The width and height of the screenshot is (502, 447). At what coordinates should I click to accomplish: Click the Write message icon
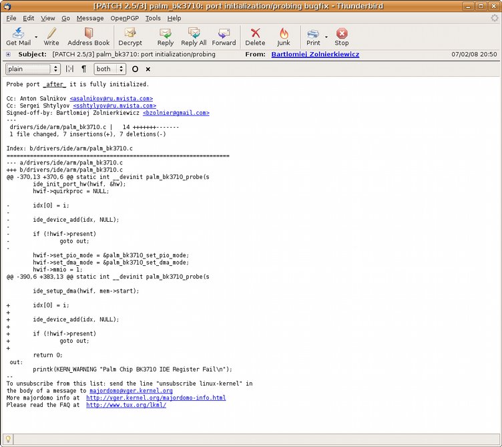click(x=51, y=37)
